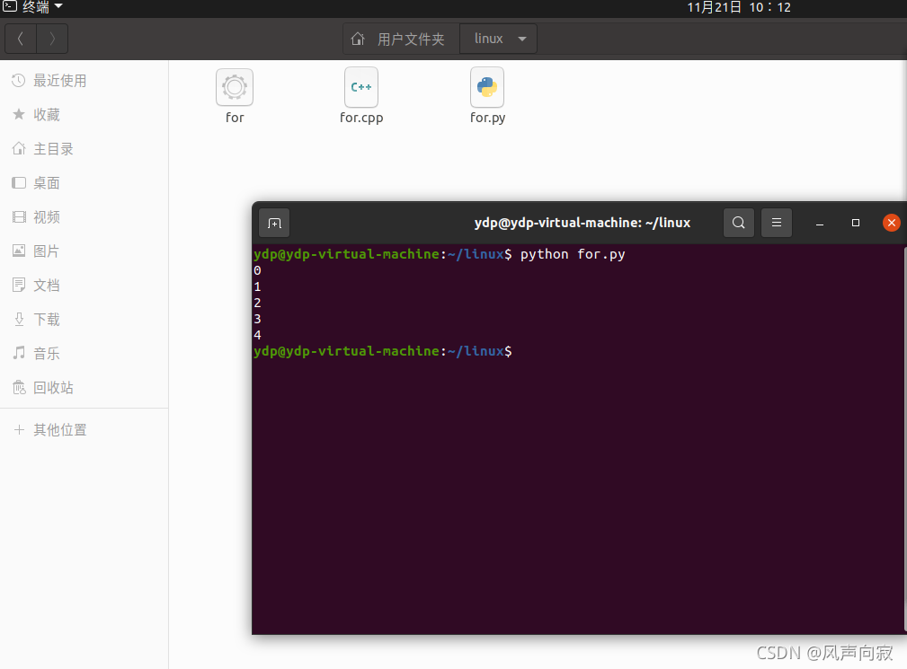
Task: Open the 终端 application menu in top bar
Action: pyautogui.click(x=33, y=7)
